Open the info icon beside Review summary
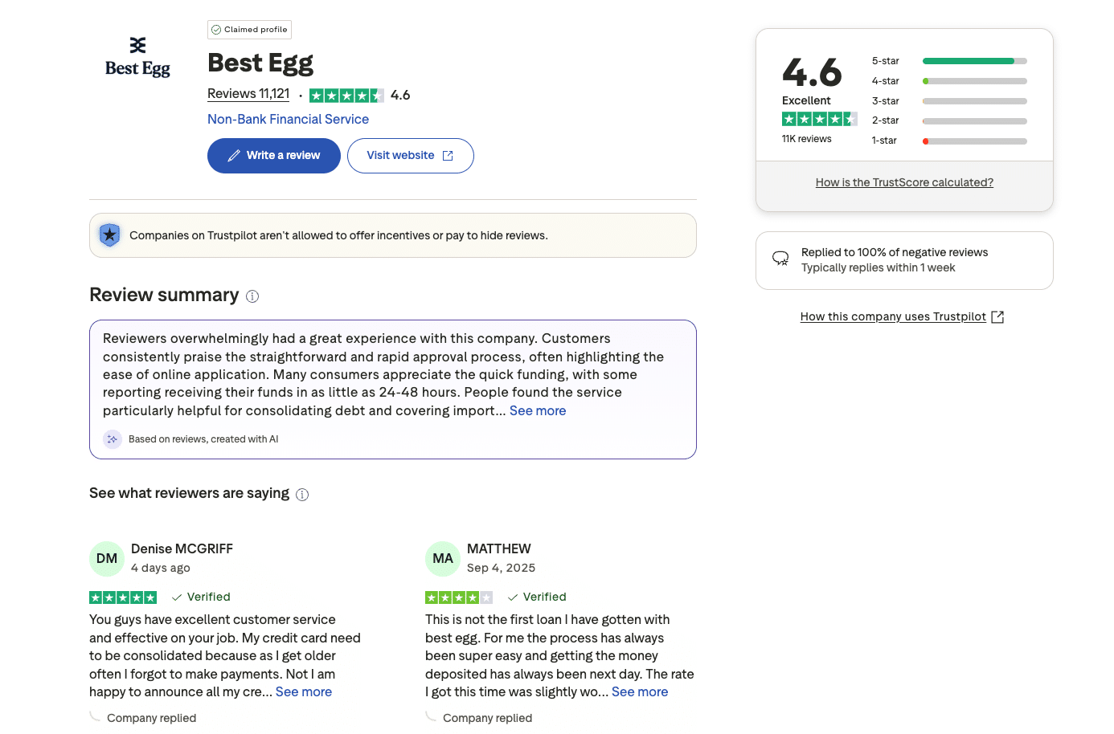Viewport: 1114px width, 734px height. coord(252,296)
